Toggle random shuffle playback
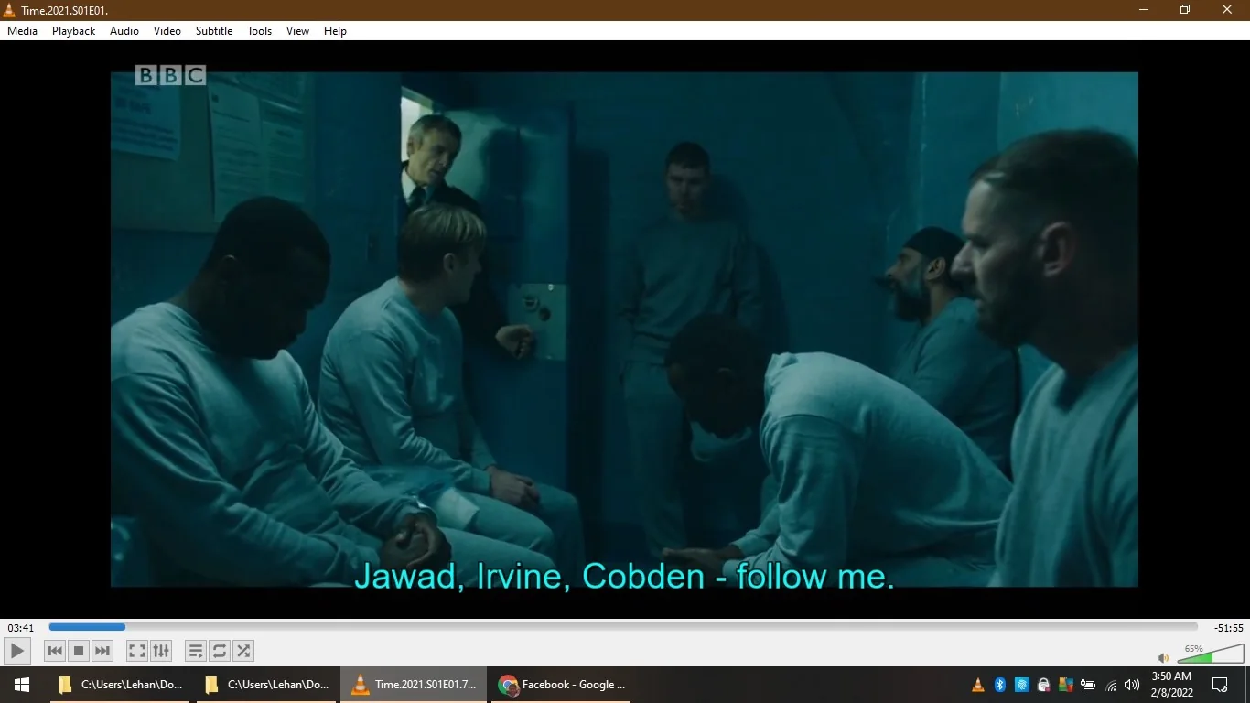Image resolution: width=1250 pixels, height=703 pixels. [x=243, y=651]
